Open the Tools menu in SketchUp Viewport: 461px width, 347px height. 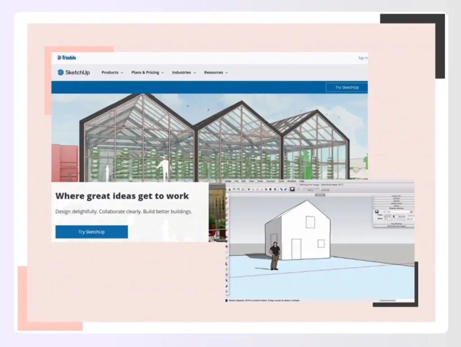click(x=281, y=181)
